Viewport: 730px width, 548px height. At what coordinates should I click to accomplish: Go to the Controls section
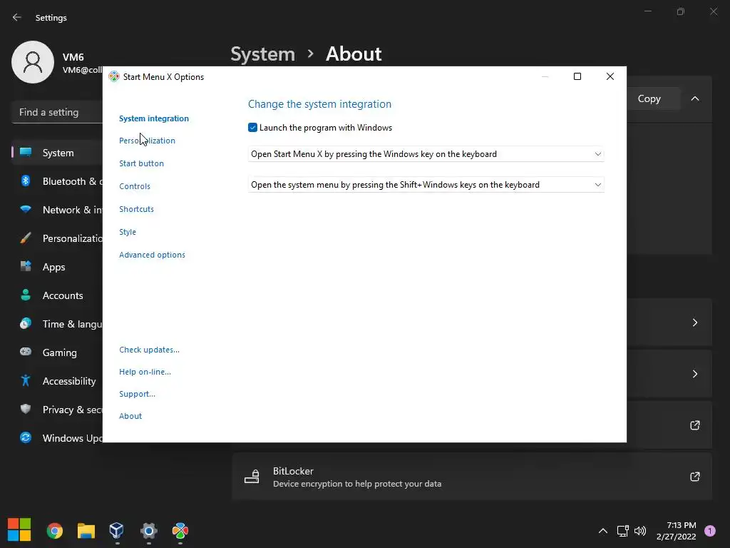click(135, 186)
